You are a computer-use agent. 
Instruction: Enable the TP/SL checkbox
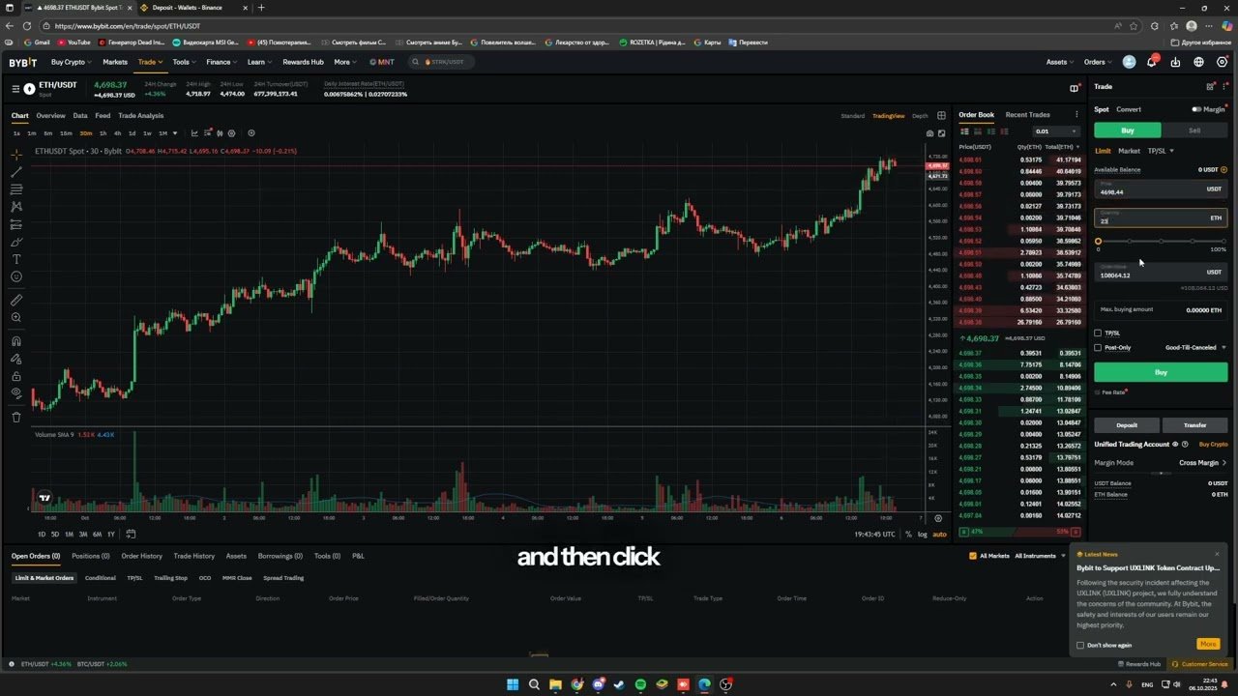point(1098,333)
